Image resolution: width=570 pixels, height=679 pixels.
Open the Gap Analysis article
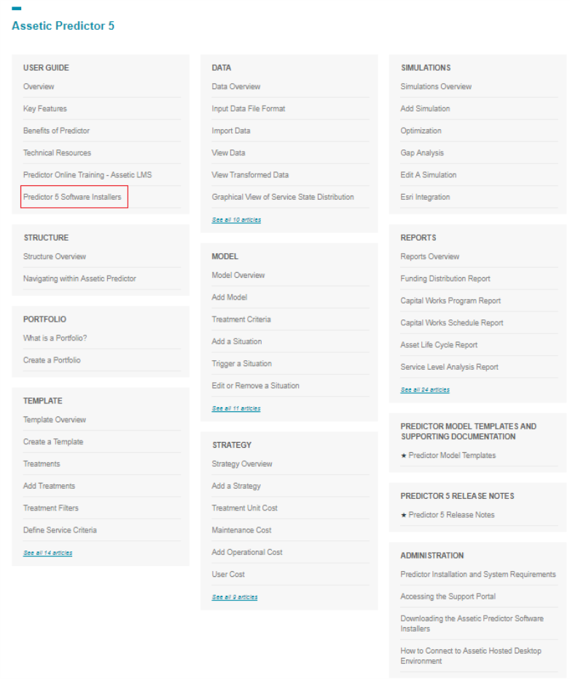[x=422, y=153]
